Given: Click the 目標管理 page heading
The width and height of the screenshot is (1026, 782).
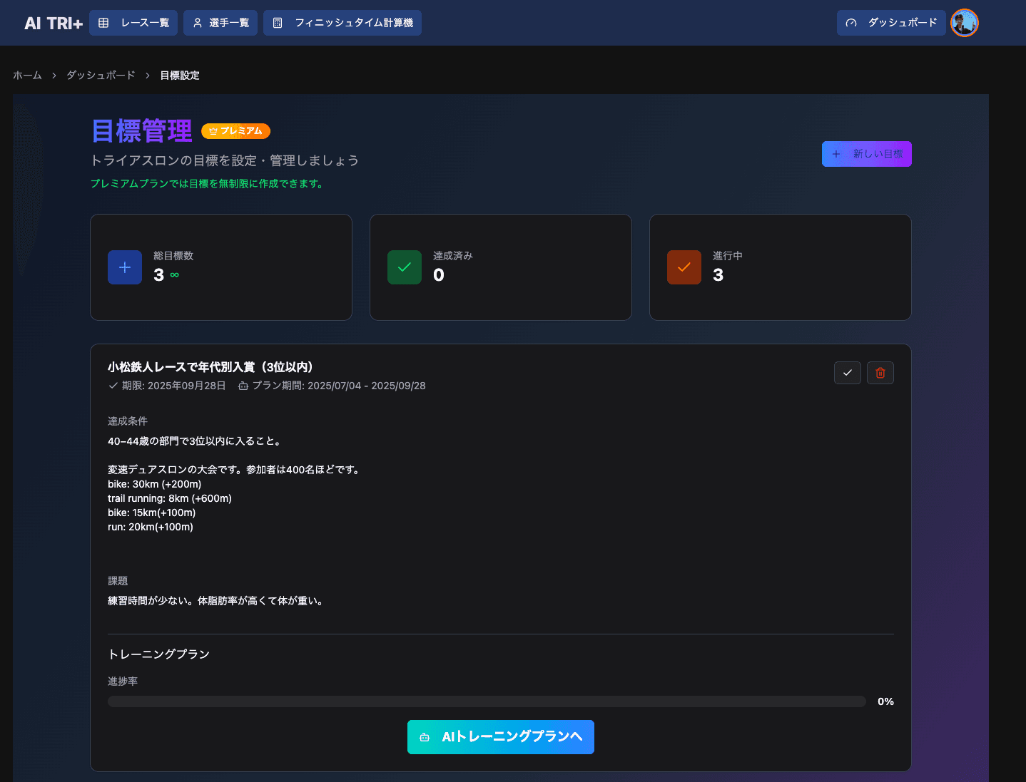Looking at the screenshot, I should pos(142,131).
